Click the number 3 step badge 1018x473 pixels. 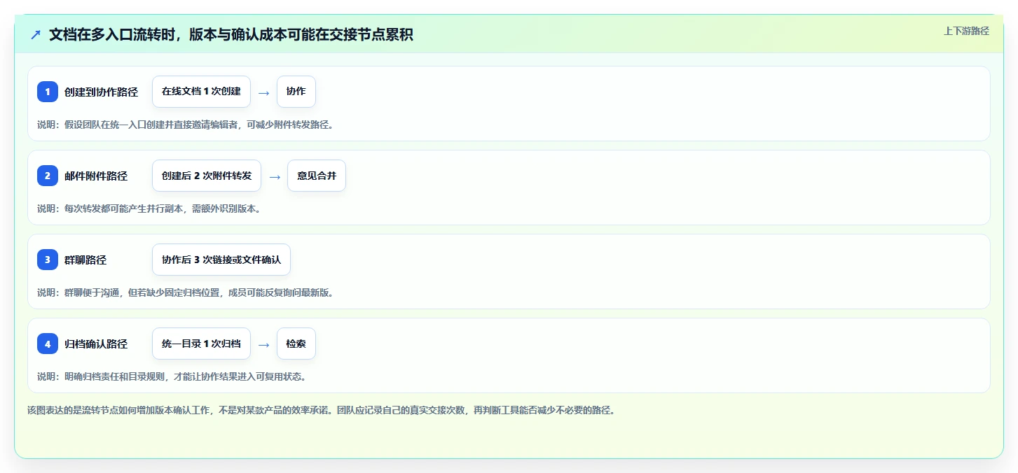(48, 260)
